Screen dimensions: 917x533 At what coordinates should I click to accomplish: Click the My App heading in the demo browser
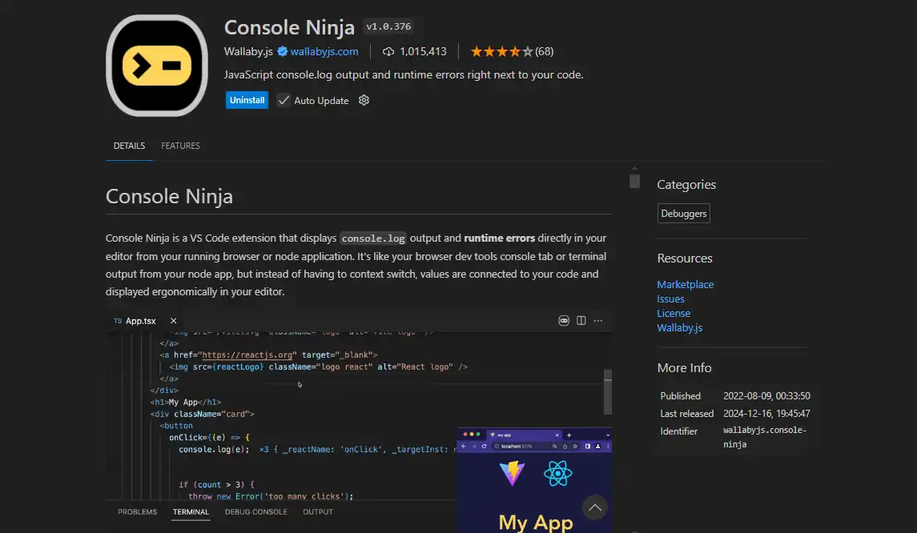(x=535, y=522)
